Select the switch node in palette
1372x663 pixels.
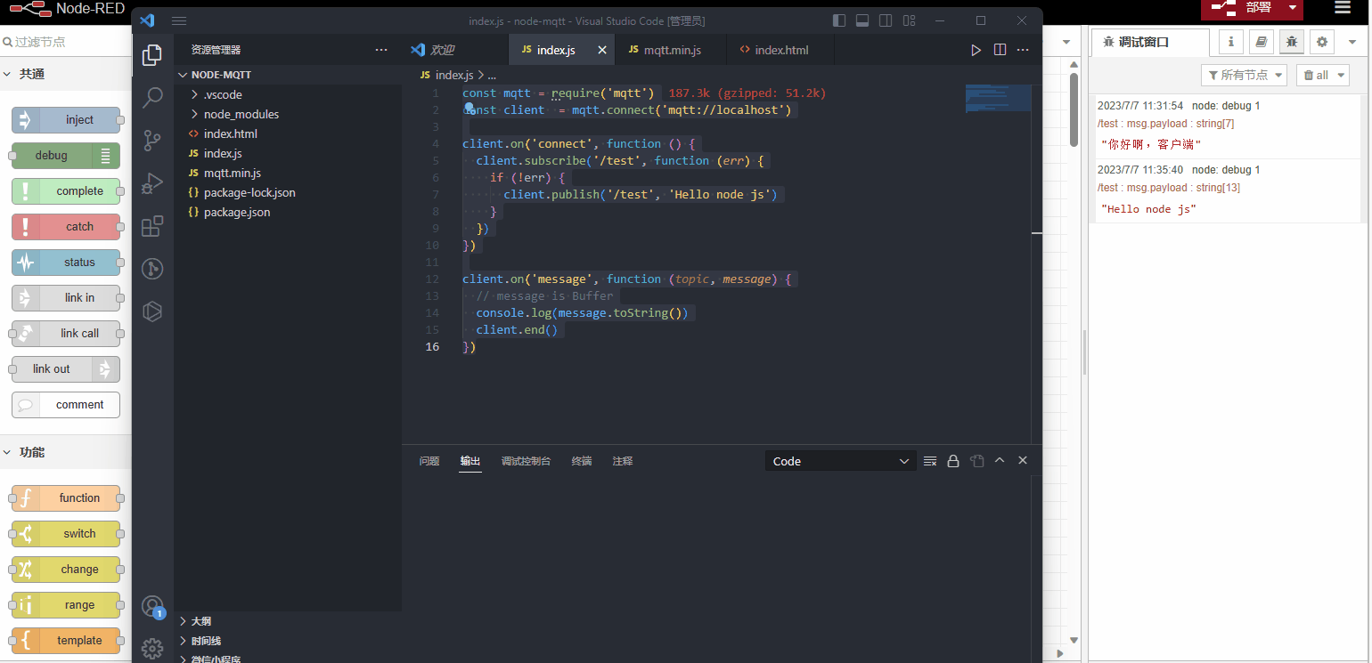pos(66,534)
